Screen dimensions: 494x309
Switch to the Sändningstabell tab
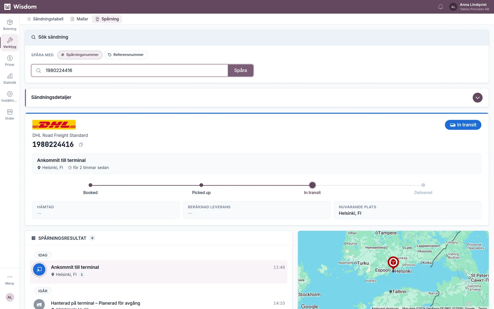[45, 19]
